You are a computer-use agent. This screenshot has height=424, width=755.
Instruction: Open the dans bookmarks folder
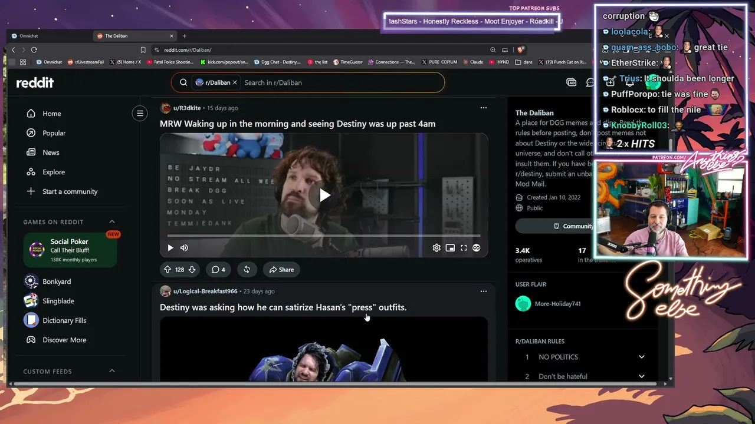click(524, 62)
